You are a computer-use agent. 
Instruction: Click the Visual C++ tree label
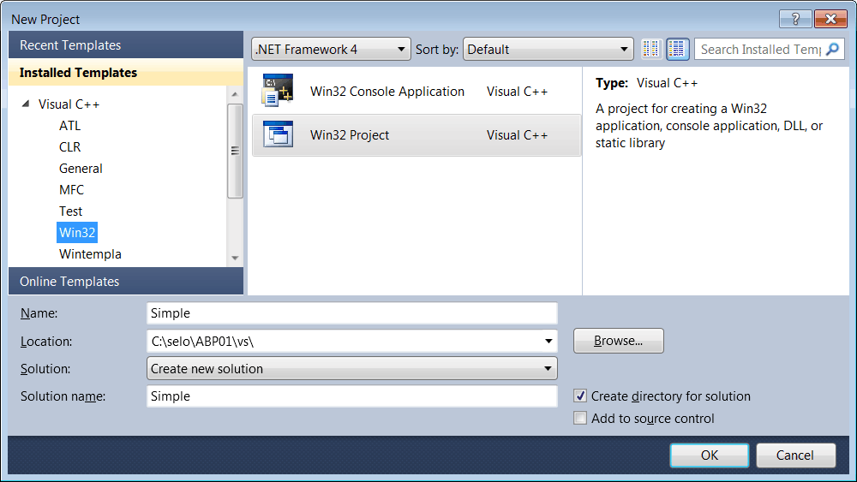pyautogui.click(x=69, y=104)
